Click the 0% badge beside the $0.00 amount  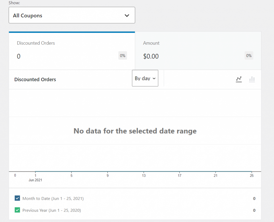(x=249, y=56)
